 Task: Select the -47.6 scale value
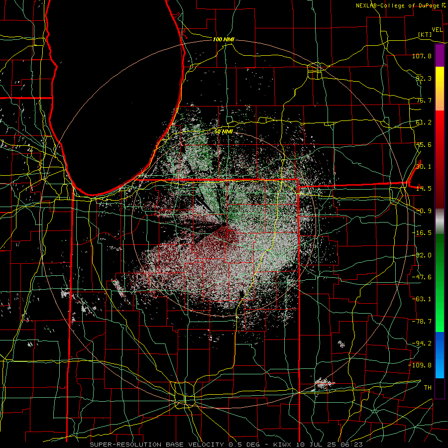pyautogui.click(x=422, y=277)
